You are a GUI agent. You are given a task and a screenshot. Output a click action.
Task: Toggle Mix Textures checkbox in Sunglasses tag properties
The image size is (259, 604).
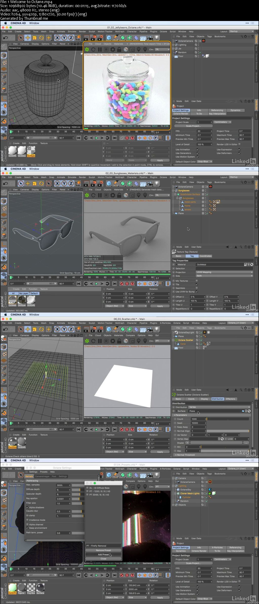coord(197,281)
